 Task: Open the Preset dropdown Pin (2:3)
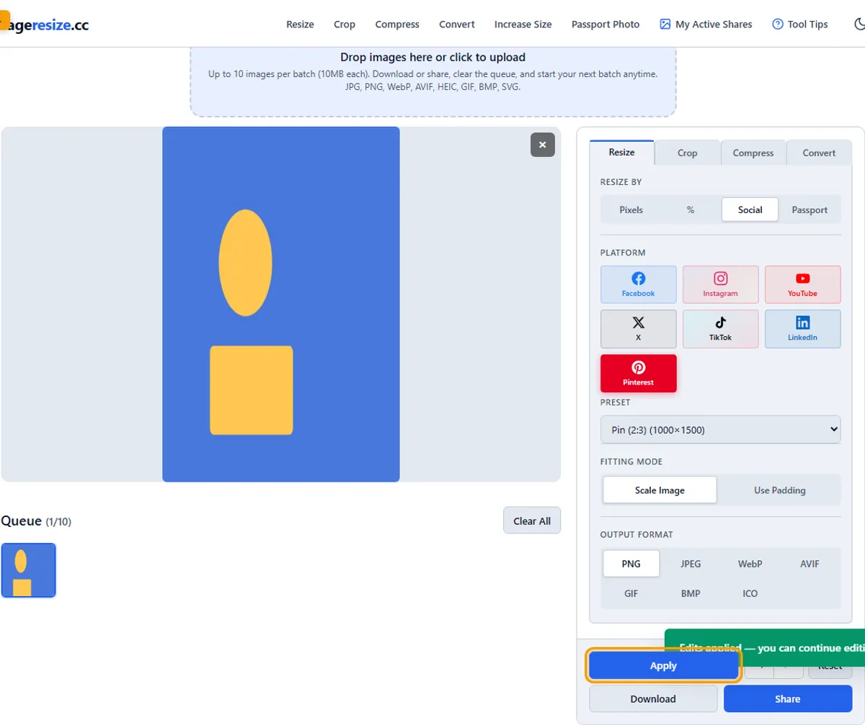click(x=720, y=429)
